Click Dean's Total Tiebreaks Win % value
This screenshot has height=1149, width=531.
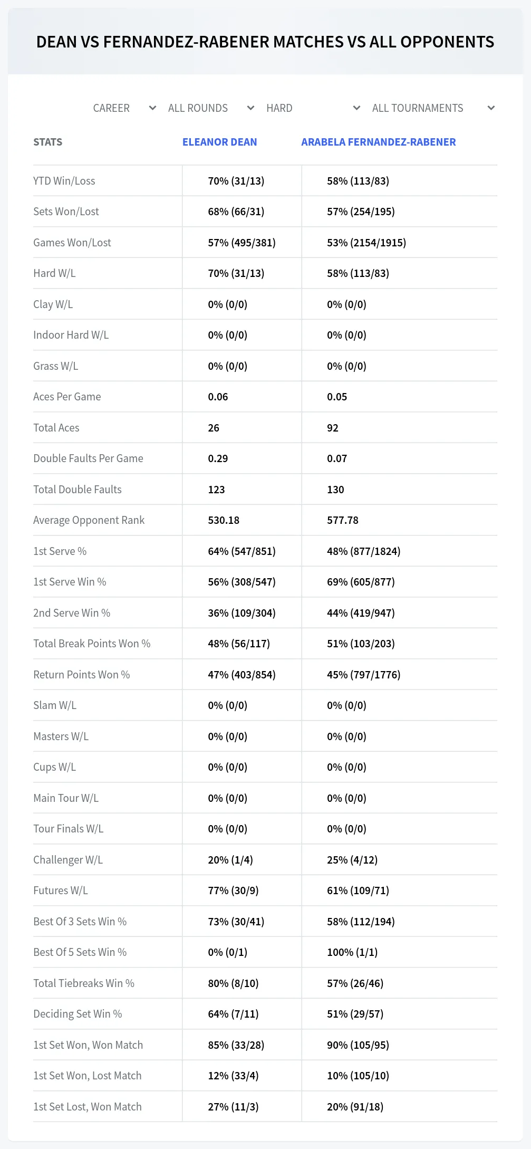tap(233, 983)
